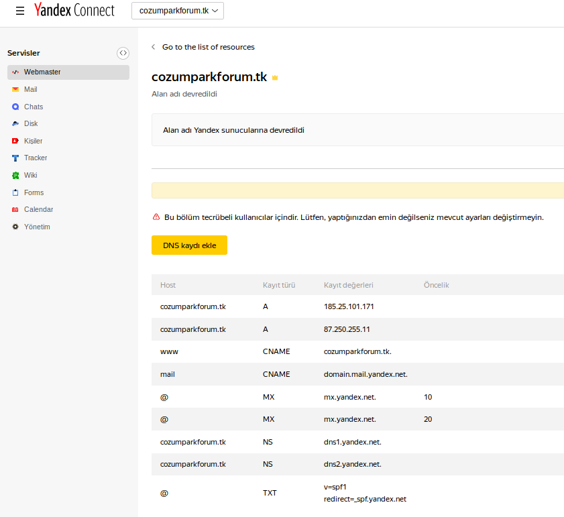Open the cozumparkforum.tk domain dropdown

pyautogui.click(x=178, y=11)
